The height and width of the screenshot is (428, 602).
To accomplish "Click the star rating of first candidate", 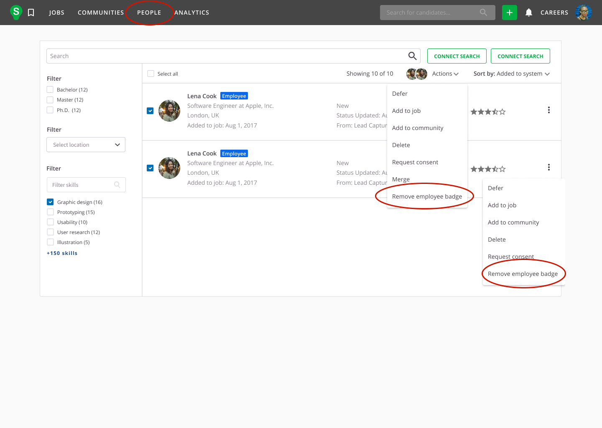I will tap(488, 112).
